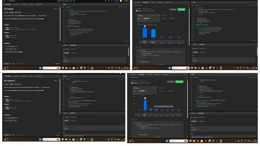260x146 pixels.
Task: Click the active Chrome icon in the 100.00% runtime screenshot taskbar
Action: click(221, 68)
